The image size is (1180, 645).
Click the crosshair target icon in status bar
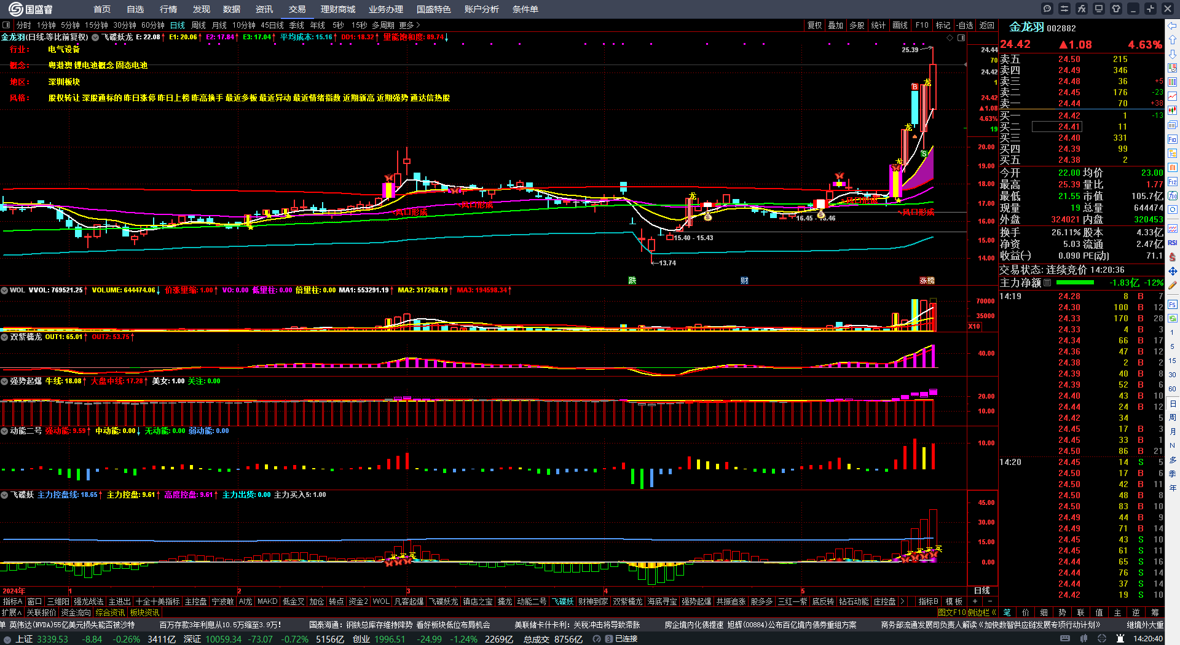[1101, 639]
